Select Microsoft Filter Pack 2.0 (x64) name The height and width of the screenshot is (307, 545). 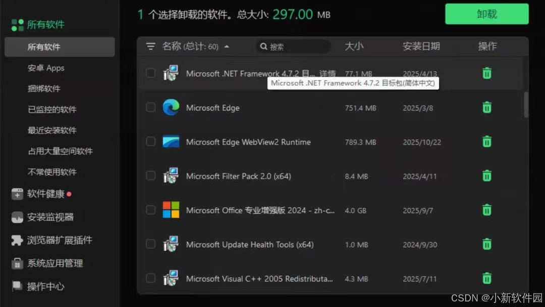tap(238, 176)
